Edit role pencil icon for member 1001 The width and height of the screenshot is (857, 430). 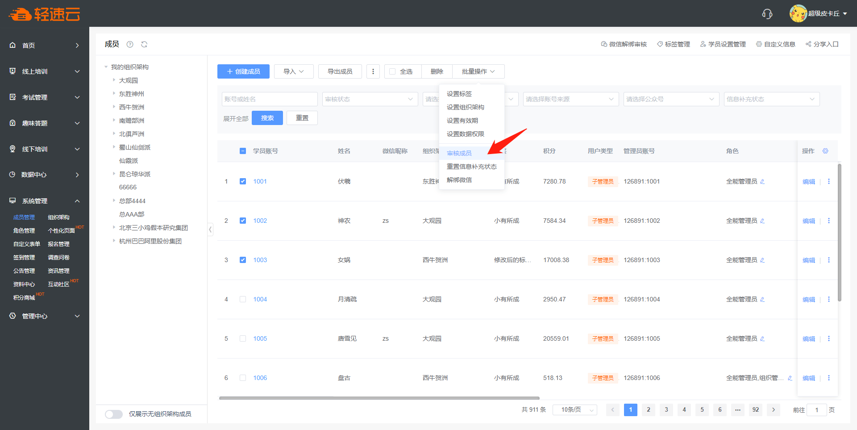(762, 182)
